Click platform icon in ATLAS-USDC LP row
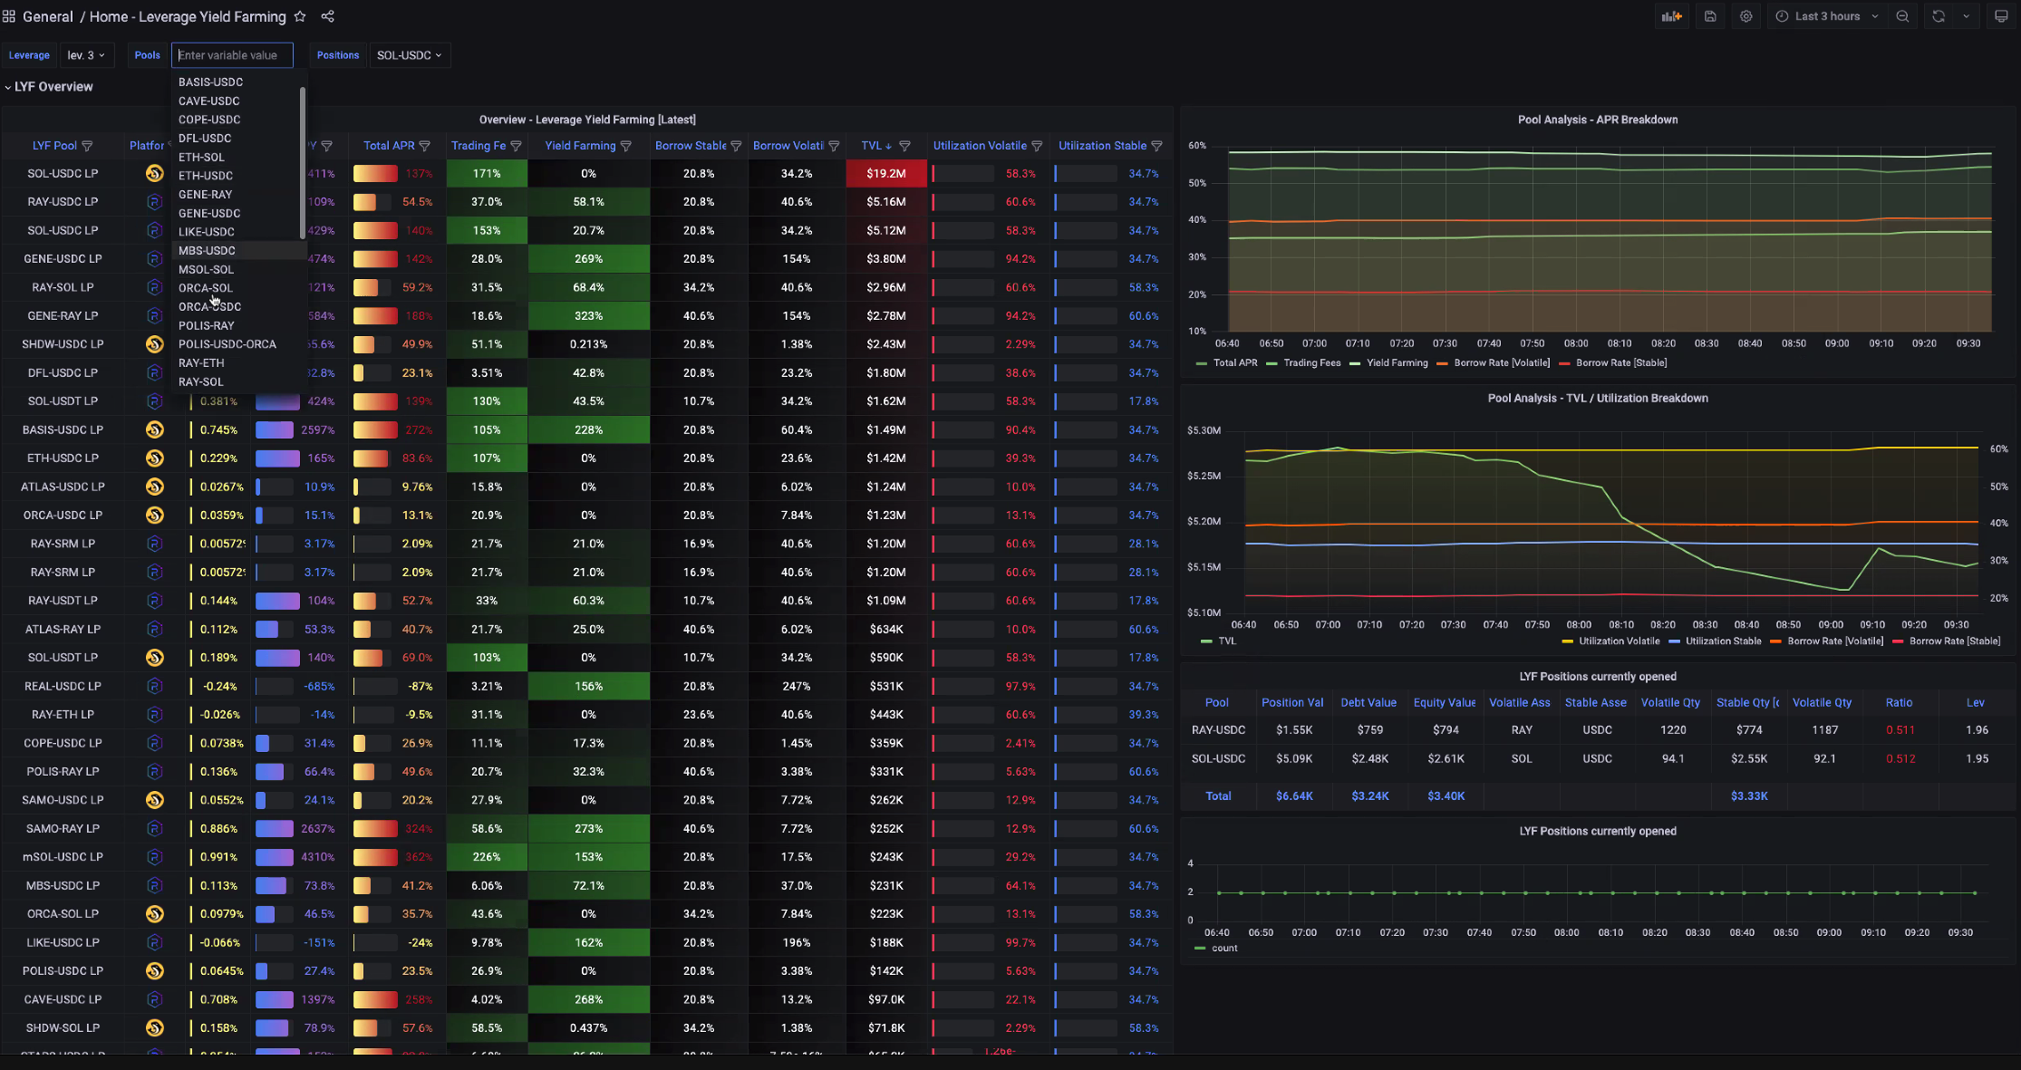The image size is (2021, 1070). (155, 487)
